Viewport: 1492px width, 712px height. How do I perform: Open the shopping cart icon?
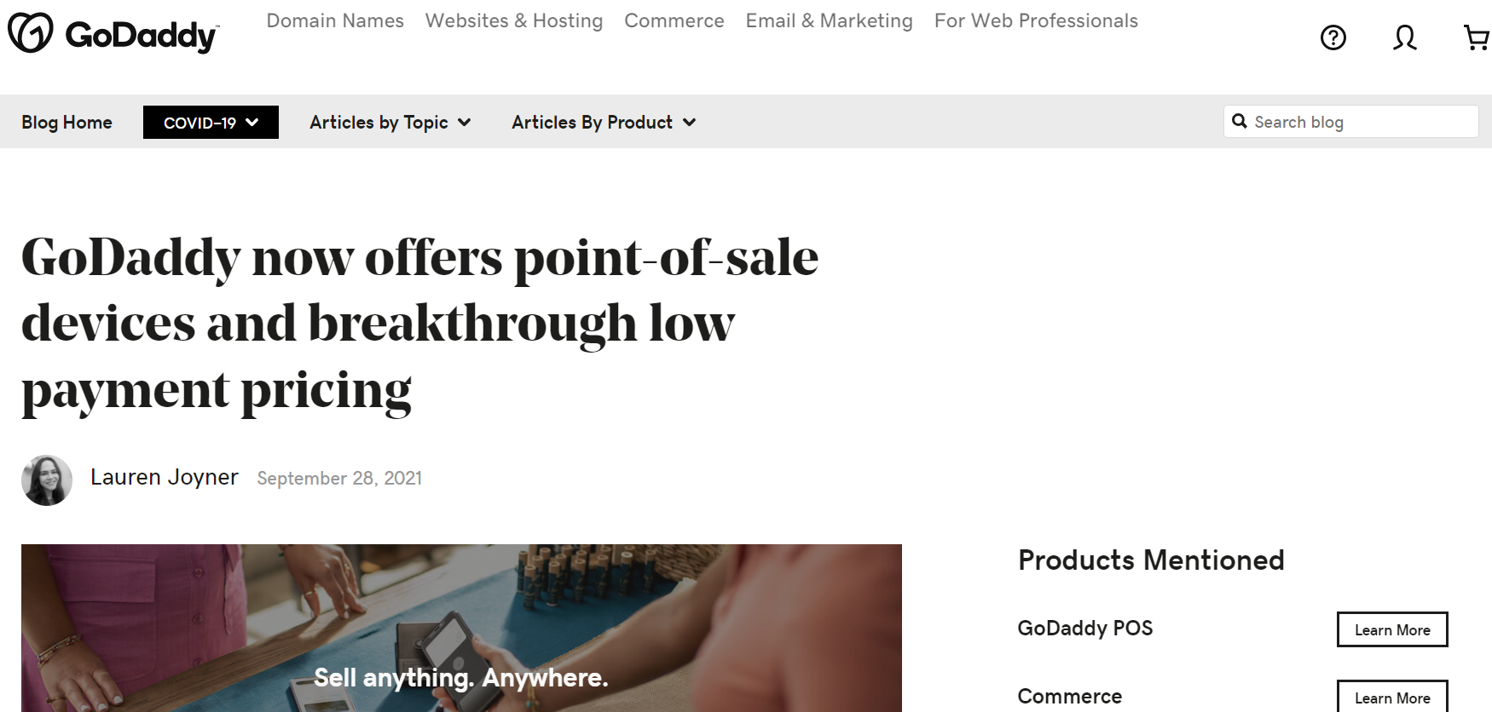[x=1474, y=37]
